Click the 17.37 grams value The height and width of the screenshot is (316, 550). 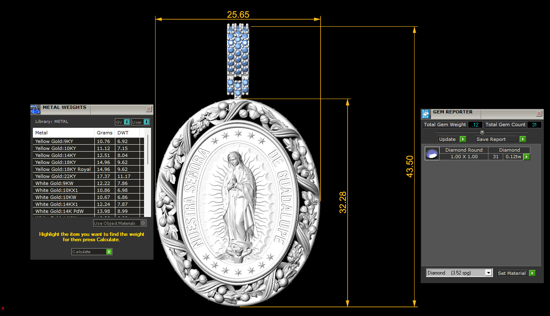(104, 176)
